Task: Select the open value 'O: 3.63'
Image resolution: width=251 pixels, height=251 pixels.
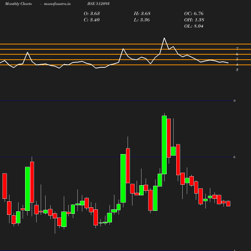Action: tap(92, 14)
